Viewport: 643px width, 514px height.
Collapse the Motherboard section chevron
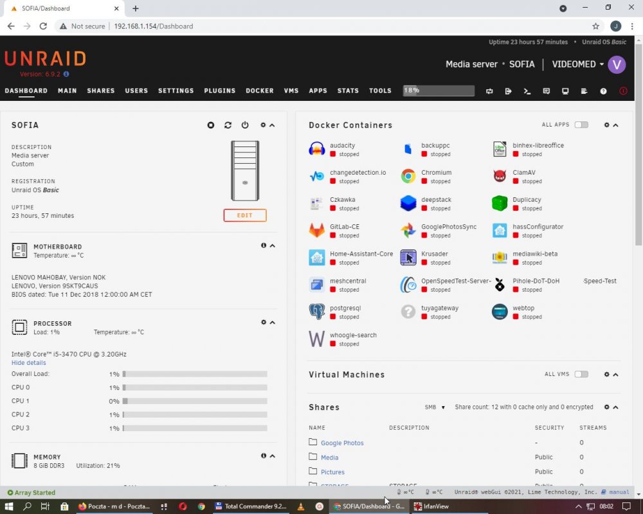[x=272, y=245]
